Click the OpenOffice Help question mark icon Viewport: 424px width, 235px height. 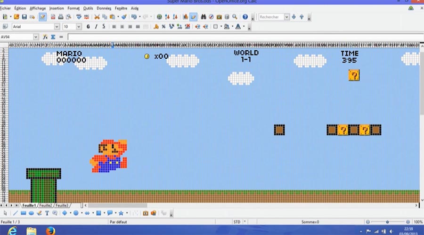(245, 17)
